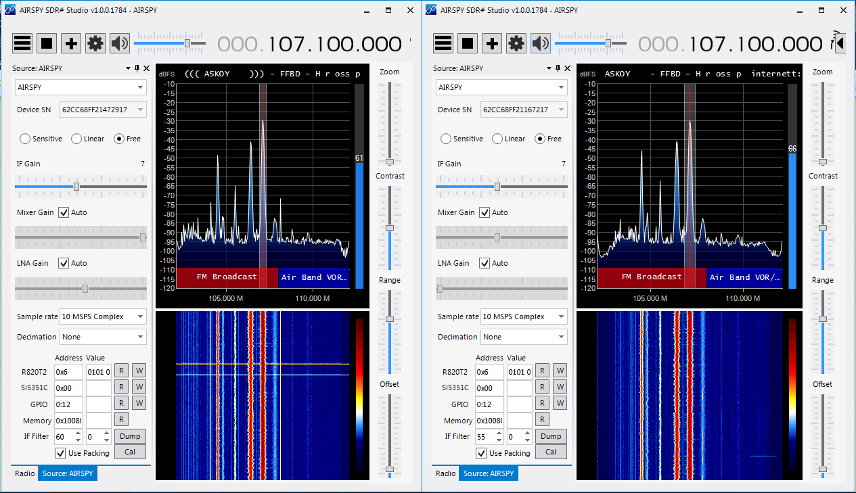Click the Dump button in the left window
The width and height of the screenshot is (856, 493).
[x=130, y=436]
